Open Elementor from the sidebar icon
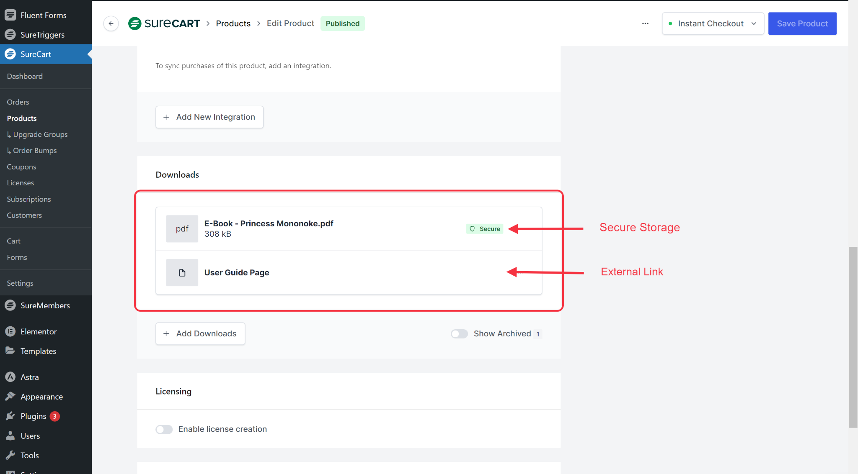858x474 pixels. (10, 331)
